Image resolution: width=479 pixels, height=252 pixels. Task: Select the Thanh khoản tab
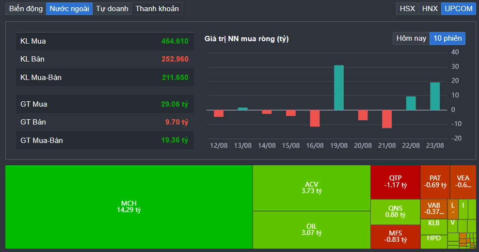pos(157,9)
